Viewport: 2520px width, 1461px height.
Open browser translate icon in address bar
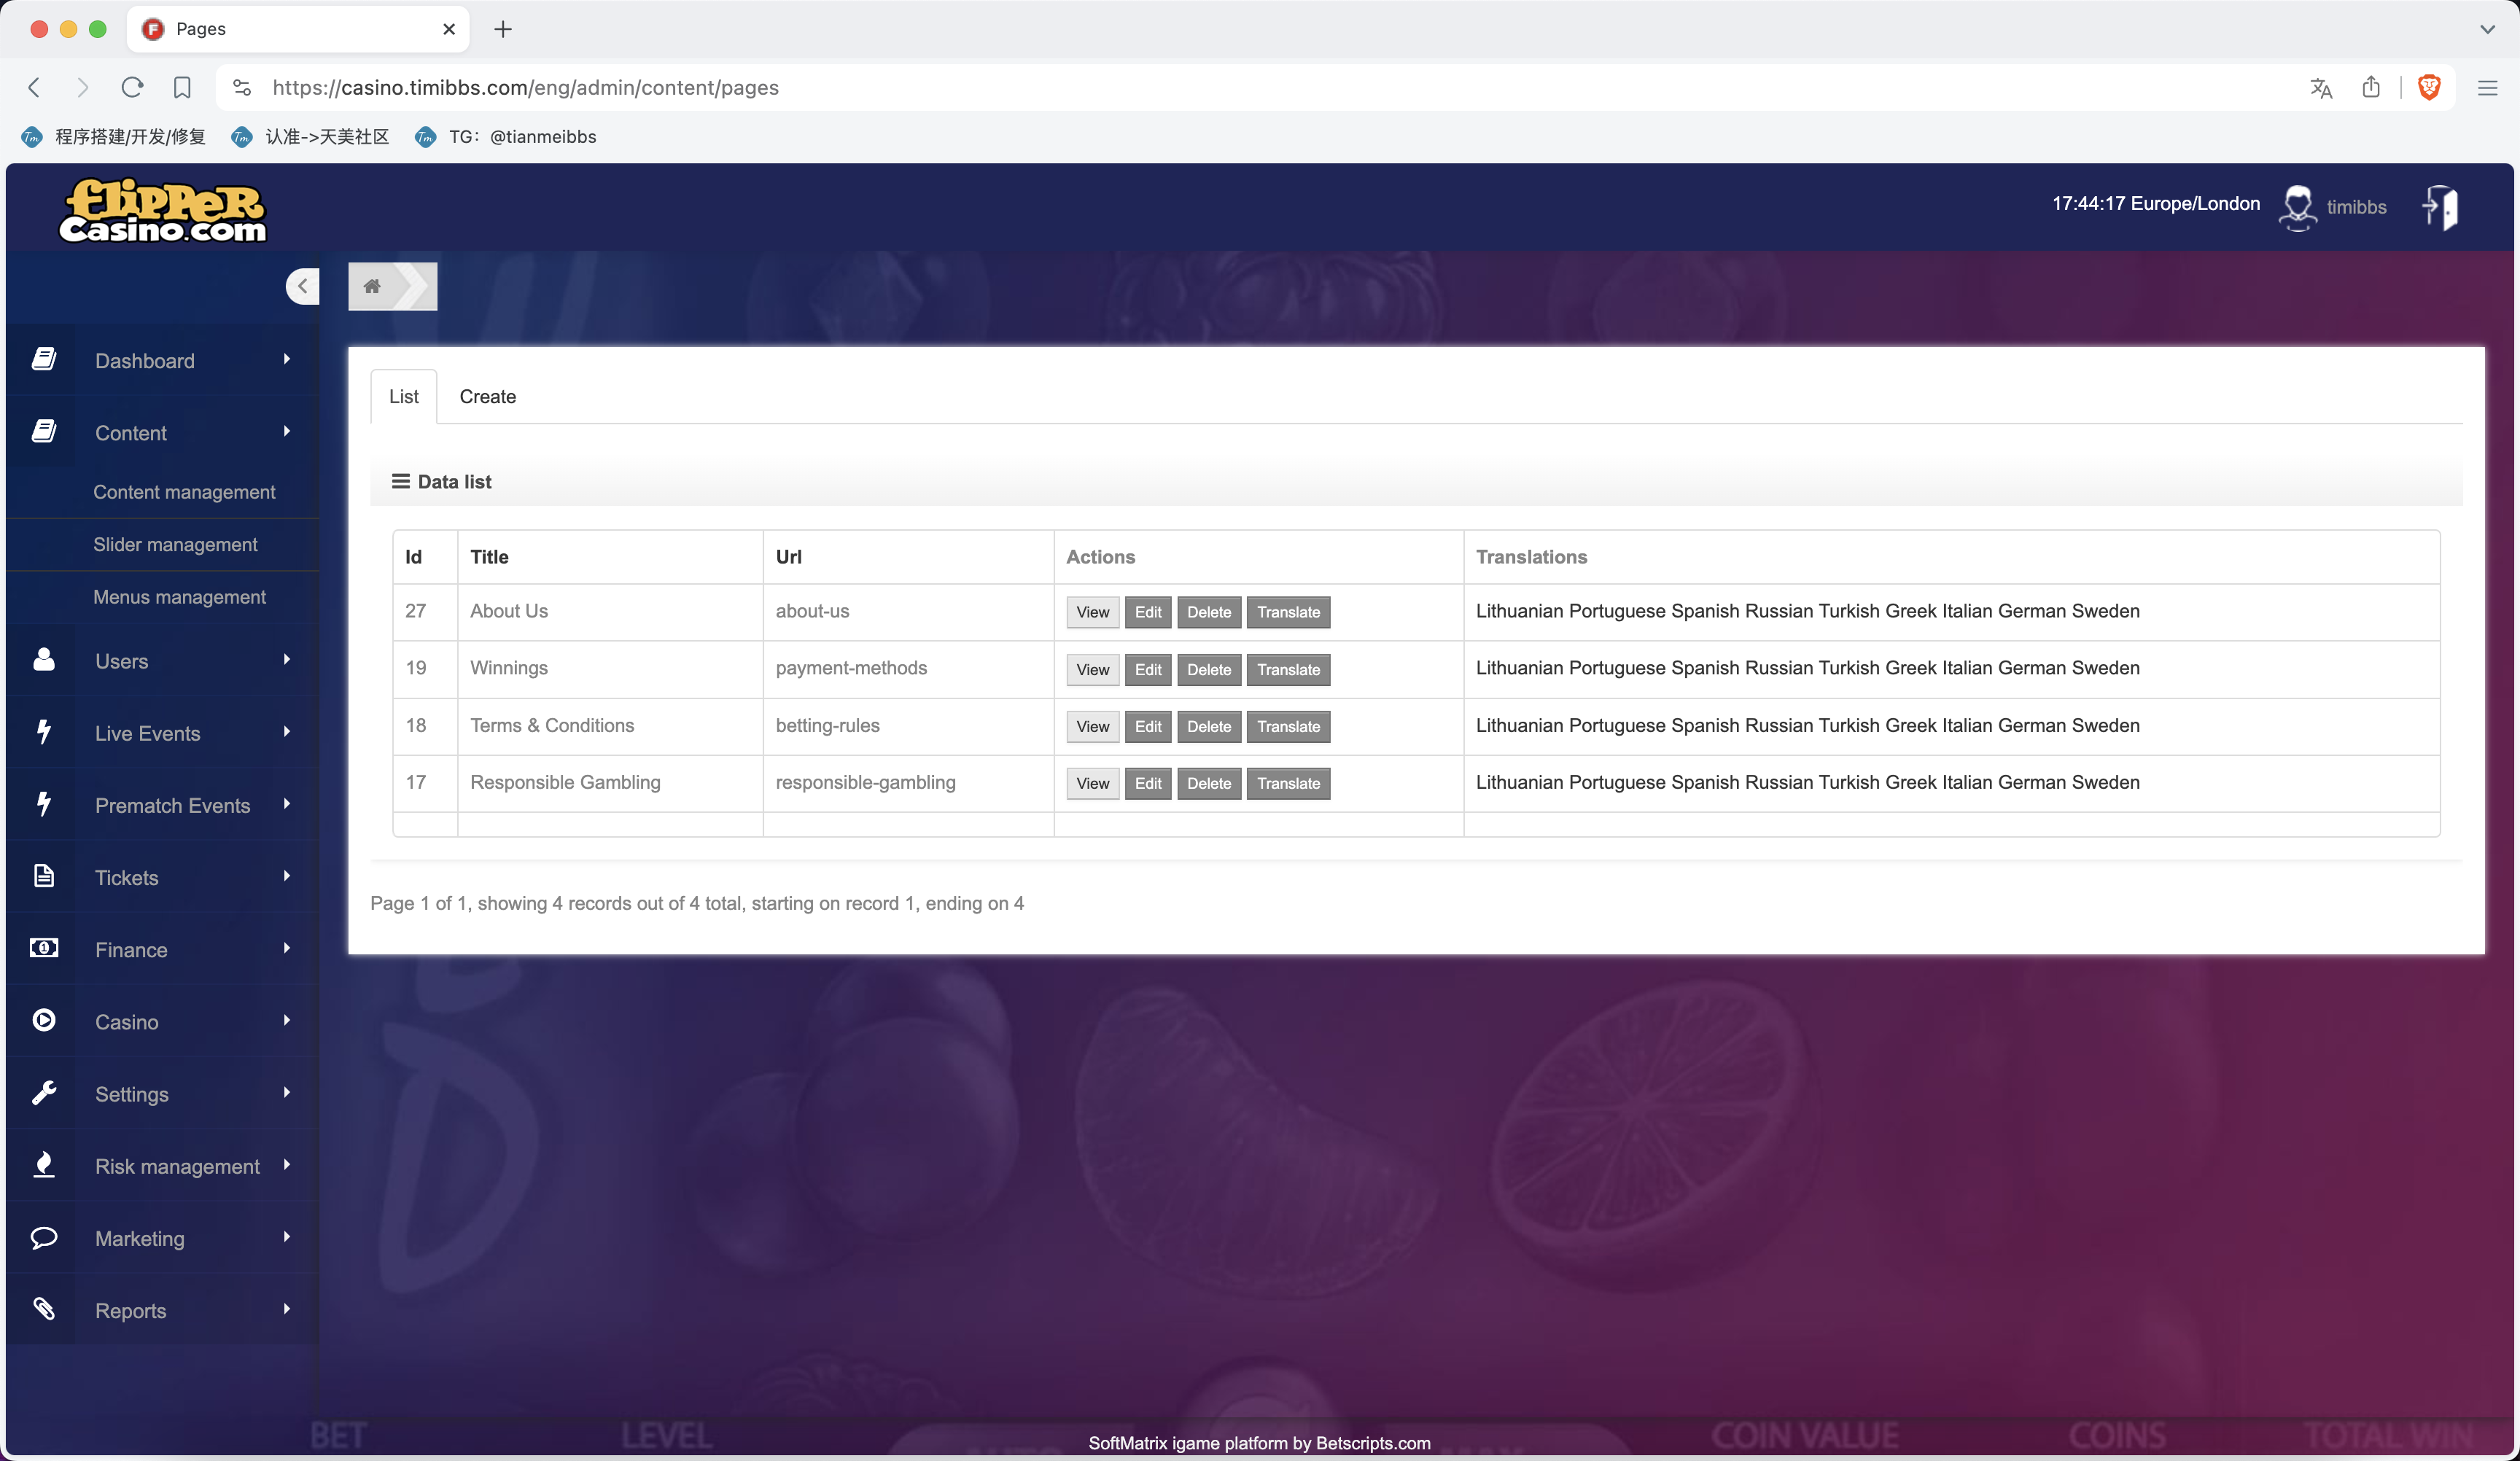(2321, 87)
